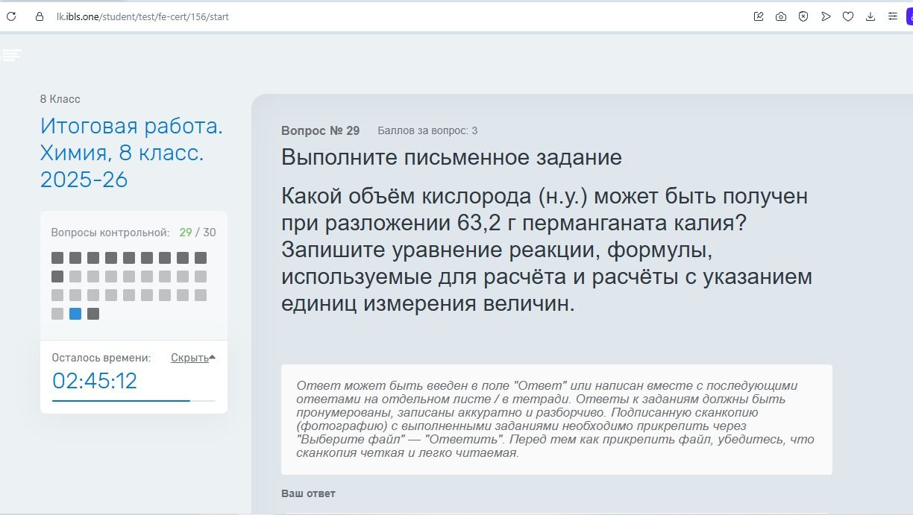Screen dimensions: 913x515
Task: Click the "Выполните письменное задание" heading
Action: (x=451, y=157)
